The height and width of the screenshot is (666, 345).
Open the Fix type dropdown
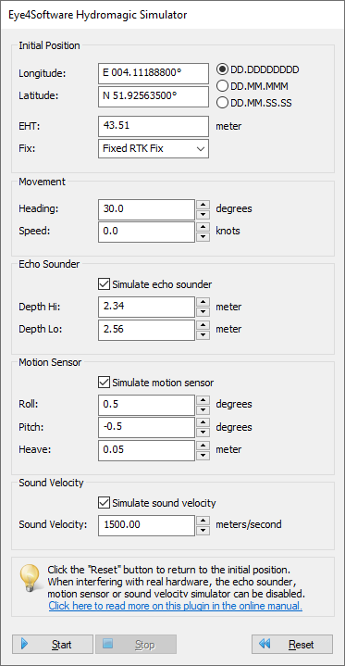(154, 148)
